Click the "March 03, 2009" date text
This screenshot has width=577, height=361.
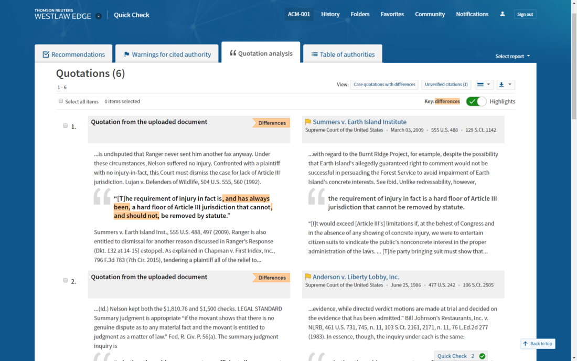click(407, 130)
